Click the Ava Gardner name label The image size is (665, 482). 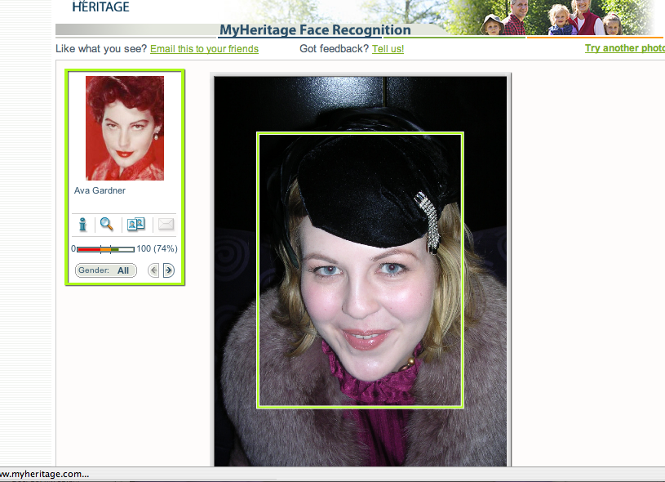point(100,191)
